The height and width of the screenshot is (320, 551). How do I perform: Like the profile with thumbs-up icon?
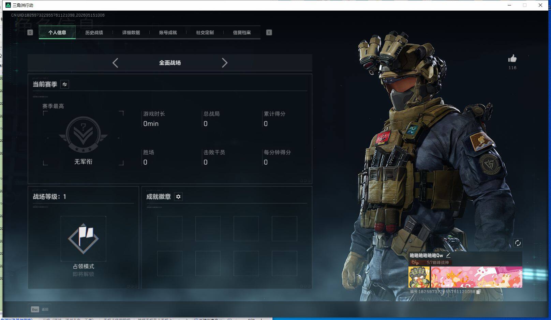coord(512,59)
